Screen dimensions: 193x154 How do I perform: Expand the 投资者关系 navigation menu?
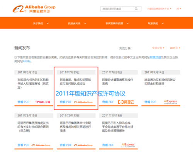coord(77,23)
